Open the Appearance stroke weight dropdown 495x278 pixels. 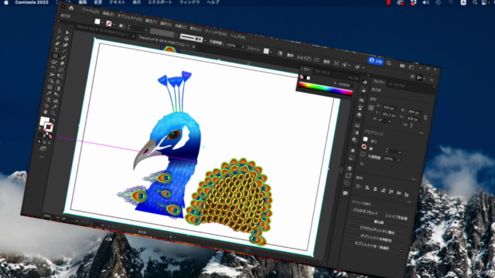coord(400,153)
